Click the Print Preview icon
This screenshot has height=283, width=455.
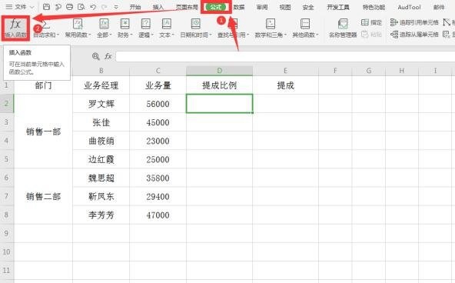pos(81,7)
